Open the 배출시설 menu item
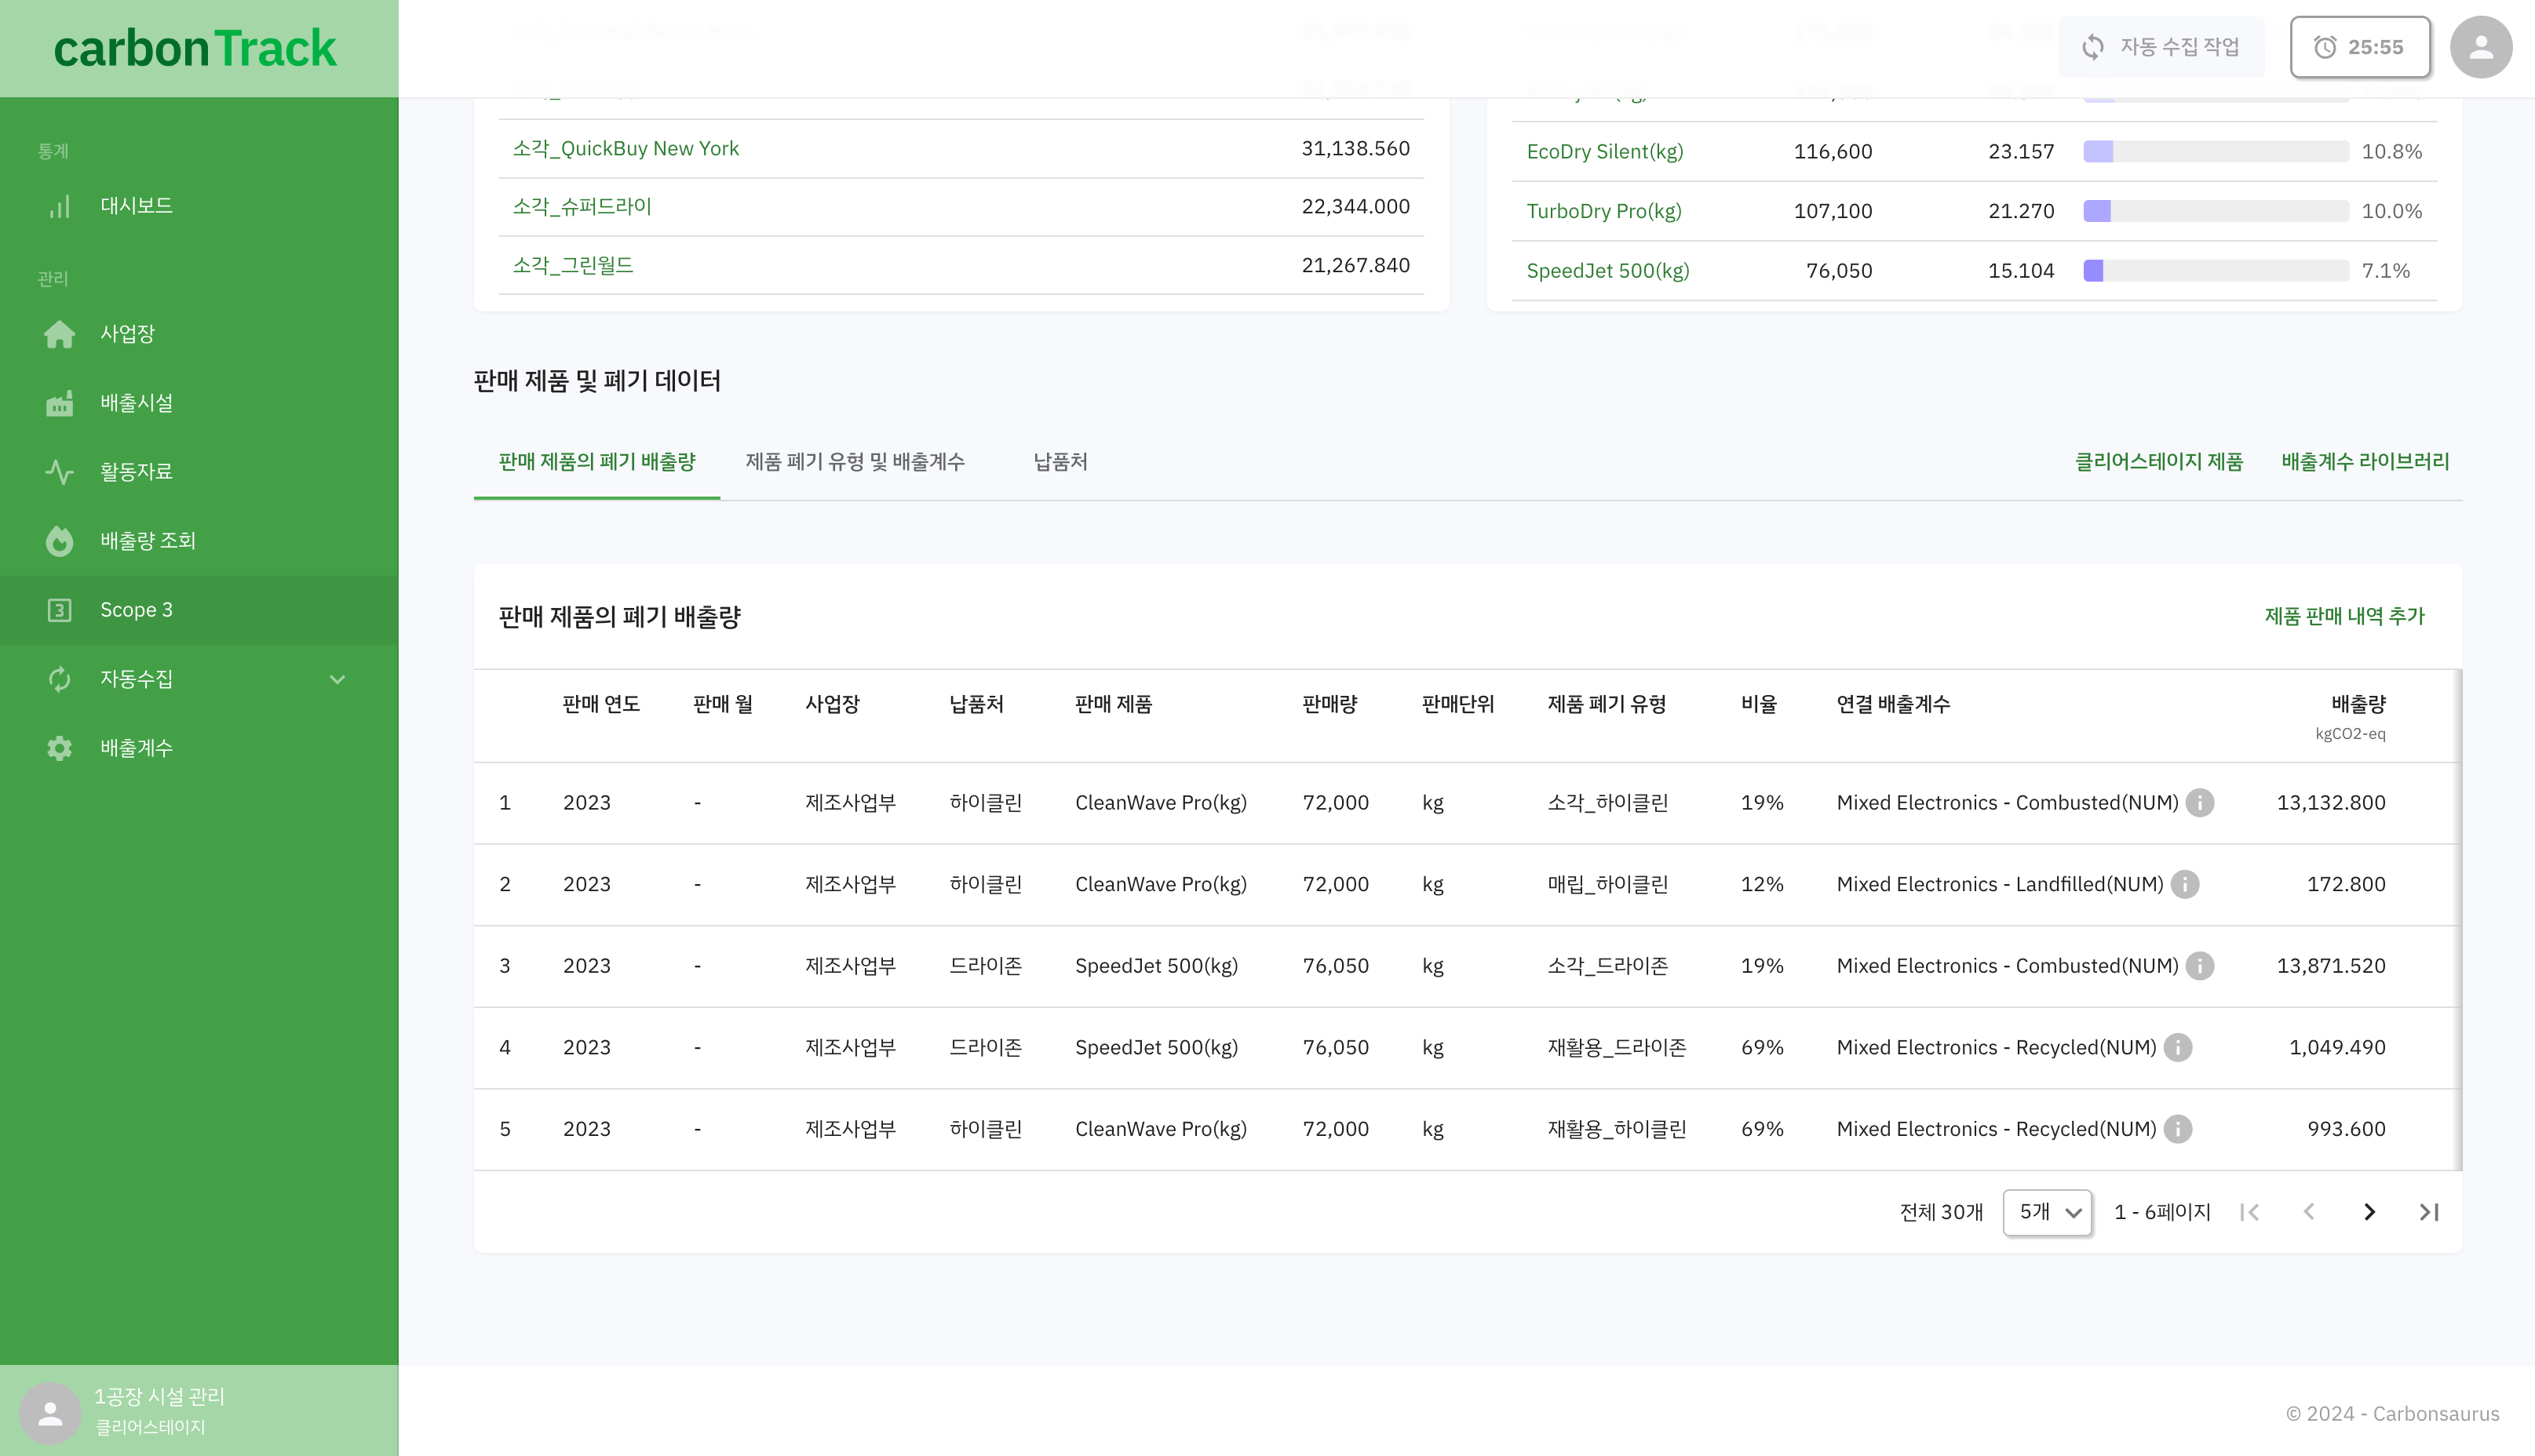2535x1456 pixels. point(199,403)
